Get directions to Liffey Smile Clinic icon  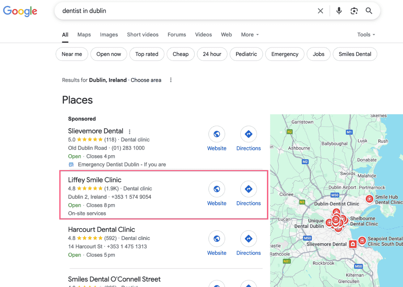[248, 189]
